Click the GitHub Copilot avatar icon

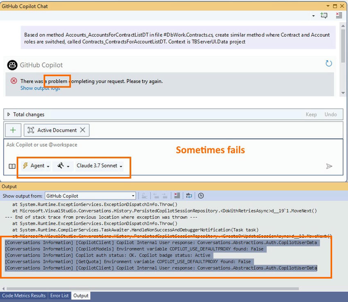(12, 65)
